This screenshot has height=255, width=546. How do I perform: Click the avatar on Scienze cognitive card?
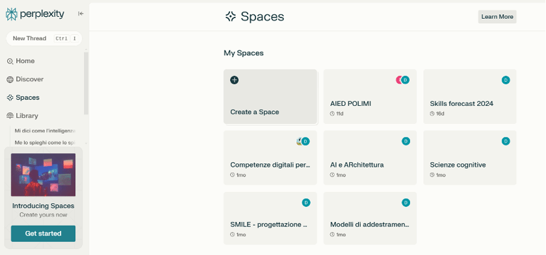pyautogui.click(x=506, y=141)
